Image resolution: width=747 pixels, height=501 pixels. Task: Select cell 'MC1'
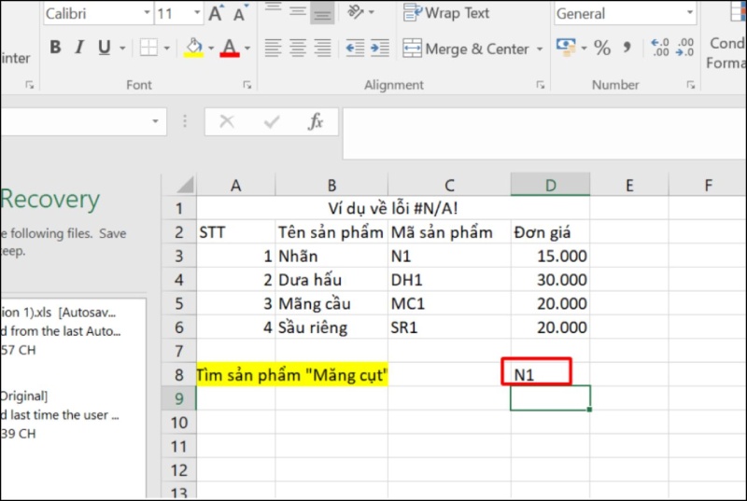pyautogui.click(x=449, y=303)
